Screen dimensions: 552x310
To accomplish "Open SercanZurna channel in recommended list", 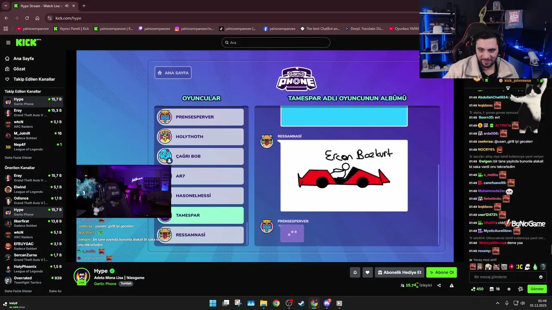I will click(x=33, y=257).
